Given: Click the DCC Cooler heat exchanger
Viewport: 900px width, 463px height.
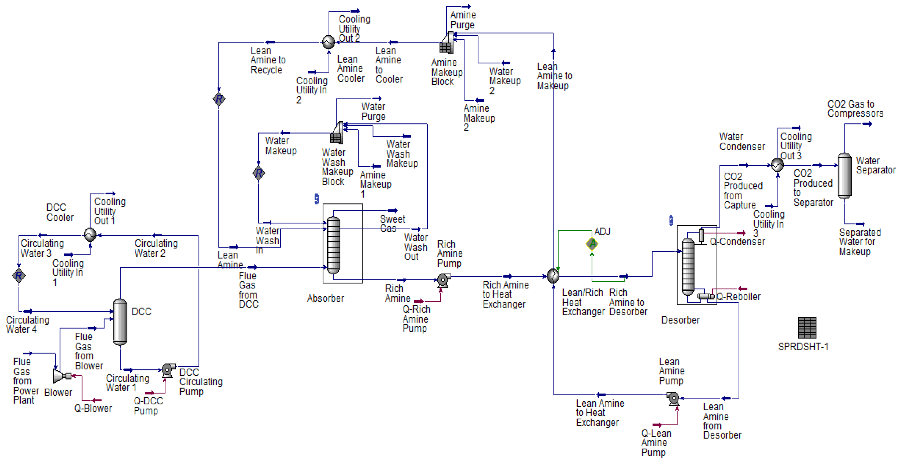Looking at the screenshot, I should coord(90,235).
